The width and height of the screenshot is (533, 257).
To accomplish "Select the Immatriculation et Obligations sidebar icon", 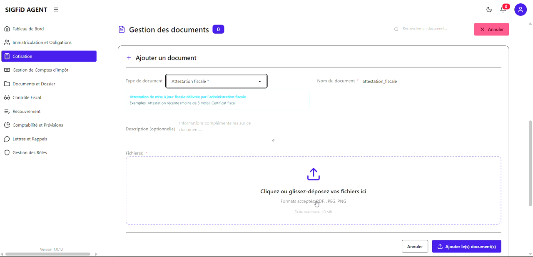I will tap(7, 42).
